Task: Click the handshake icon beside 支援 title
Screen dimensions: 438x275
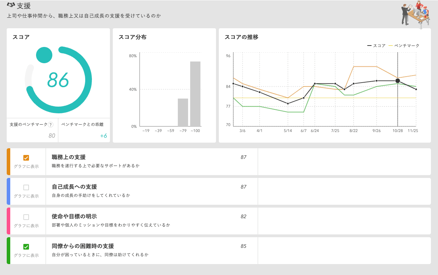Action: click(x=11, y=5)
